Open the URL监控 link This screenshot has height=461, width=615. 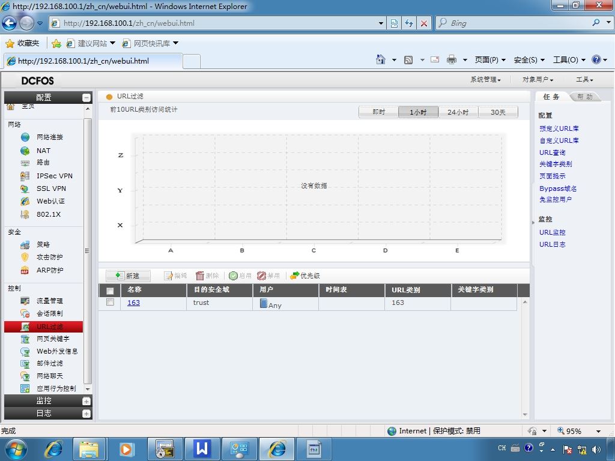[553, 232]
